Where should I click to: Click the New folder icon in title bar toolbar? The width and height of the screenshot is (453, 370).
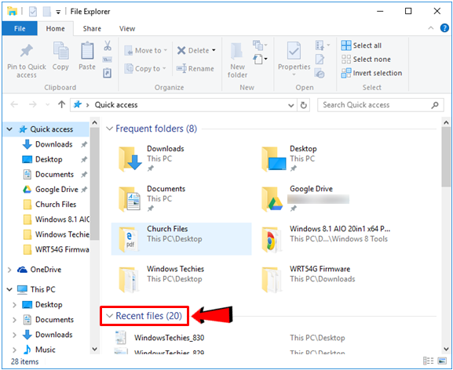tap(46, 12)
